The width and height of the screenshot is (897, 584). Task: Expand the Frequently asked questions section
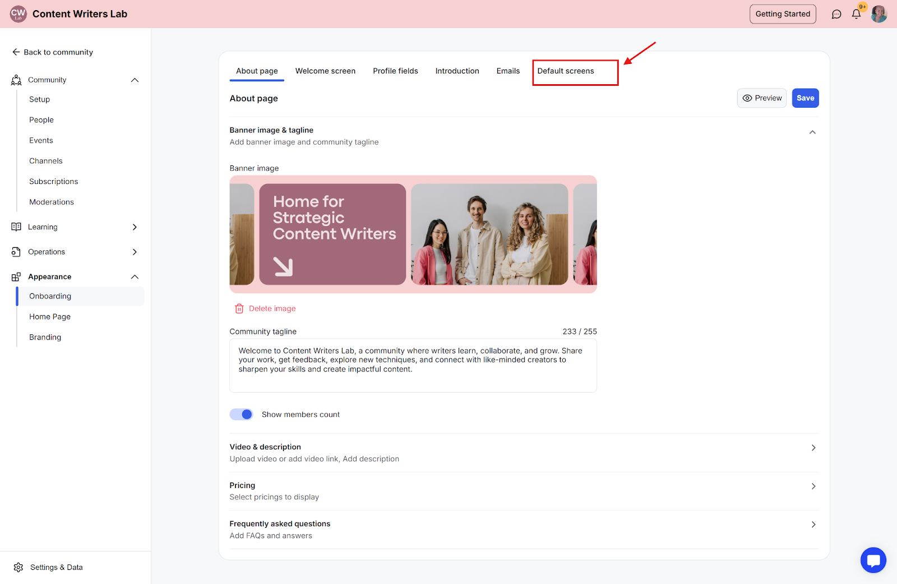(x=813, y=525)
